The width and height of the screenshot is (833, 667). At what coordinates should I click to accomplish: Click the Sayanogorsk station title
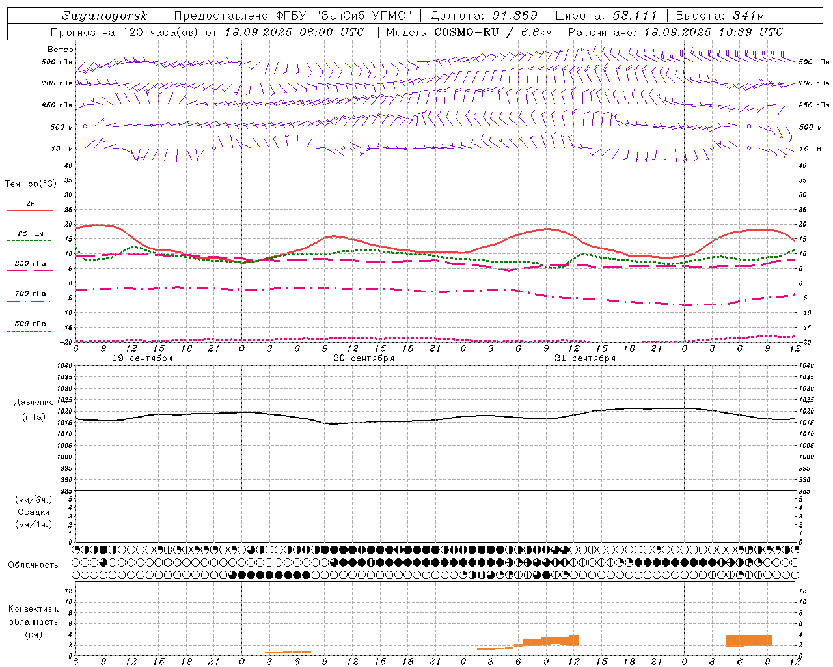pos(104,16)
